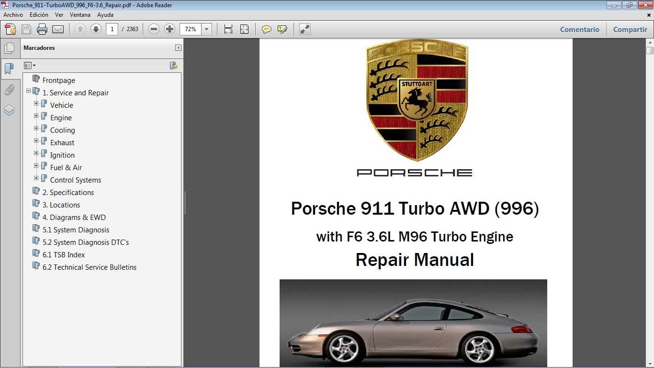The width and height of the screenshot is (654, 368).
Task: Expand the Fuel & Air bookmark
Action: click(x=36, y=165)
